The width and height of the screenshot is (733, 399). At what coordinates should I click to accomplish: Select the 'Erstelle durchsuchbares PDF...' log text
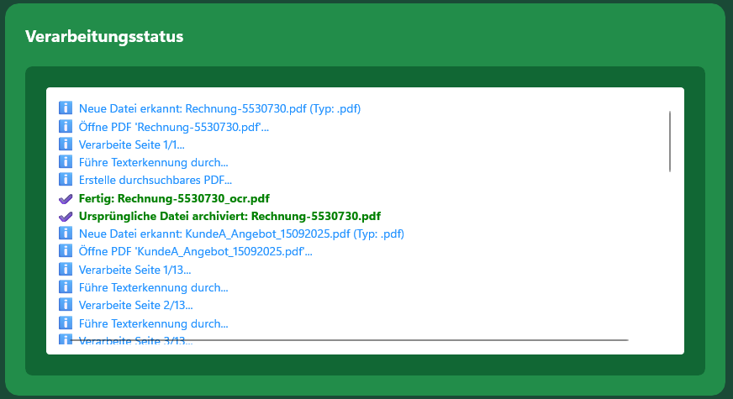pyautogui.click(x=156, y=180)
